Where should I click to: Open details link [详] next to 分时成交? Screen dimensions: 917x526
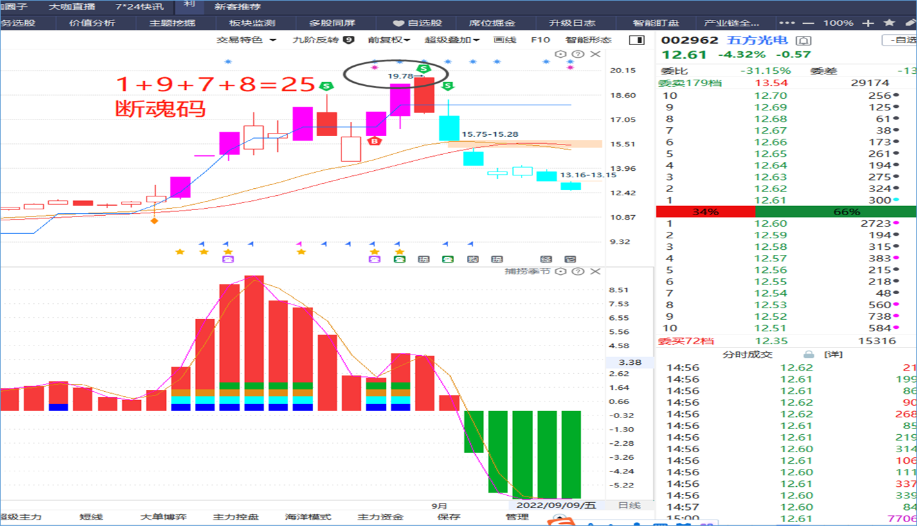(833, 355)
